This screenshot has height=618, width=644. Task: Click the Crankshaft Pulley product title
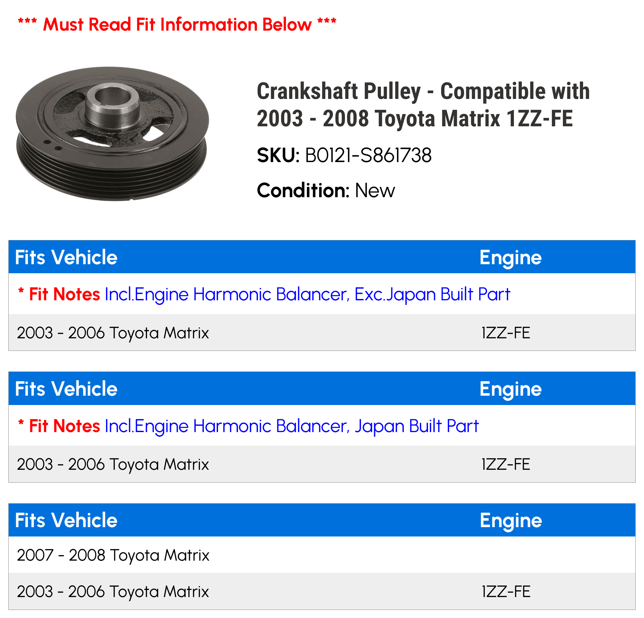(423, 104)
